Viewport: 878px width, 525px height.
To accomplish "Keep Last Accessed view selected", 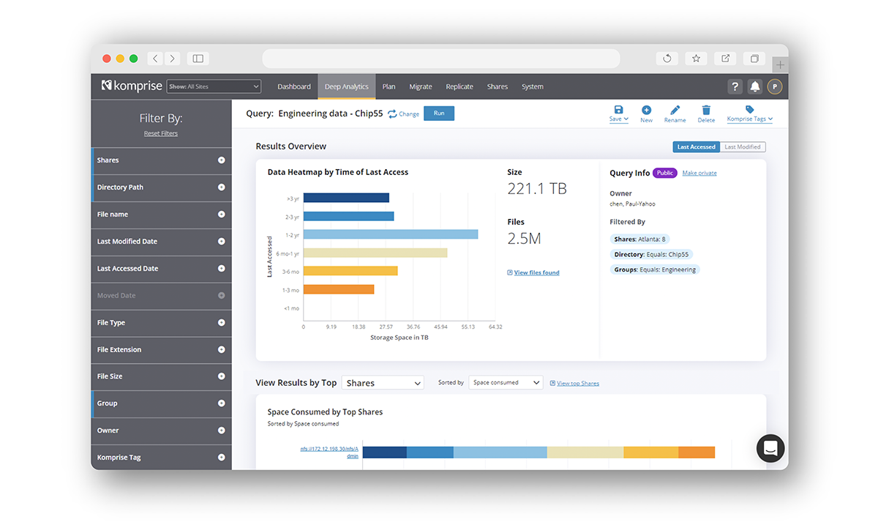I will pyautogui.click(x=696, y=146).
